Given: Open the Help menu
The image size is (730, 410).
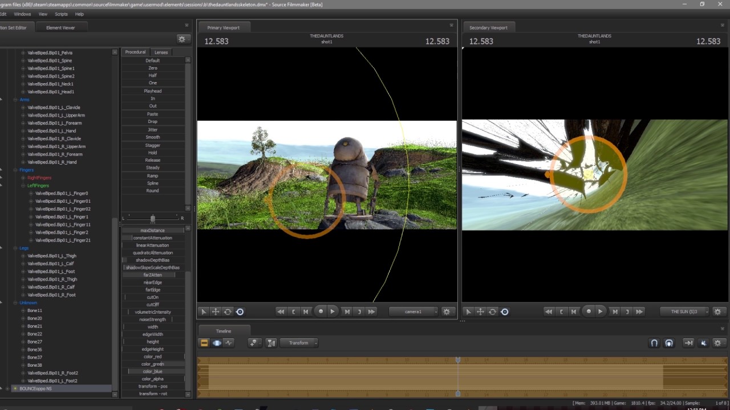Looking at the screenshot, I should point(79,14).
